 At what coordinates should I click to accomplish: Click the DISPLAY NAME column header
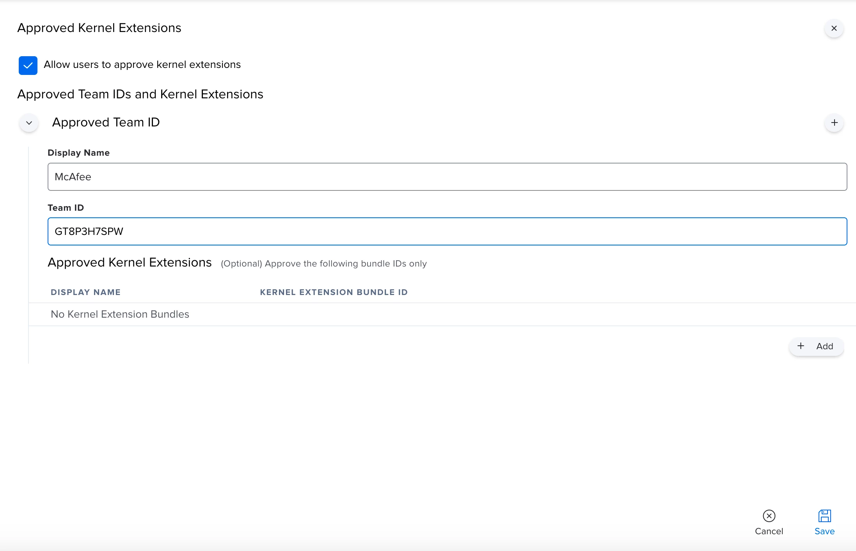tap(85, 292)
